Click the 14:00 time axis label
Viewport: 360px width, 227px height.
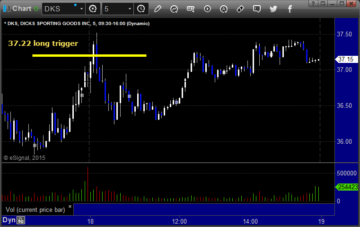point(250,221)
